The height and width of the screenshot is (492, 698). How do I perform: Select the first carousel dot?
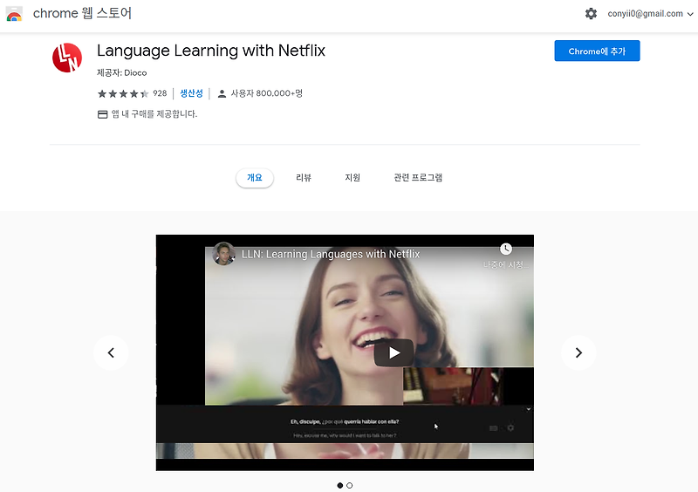pos(340,485)
